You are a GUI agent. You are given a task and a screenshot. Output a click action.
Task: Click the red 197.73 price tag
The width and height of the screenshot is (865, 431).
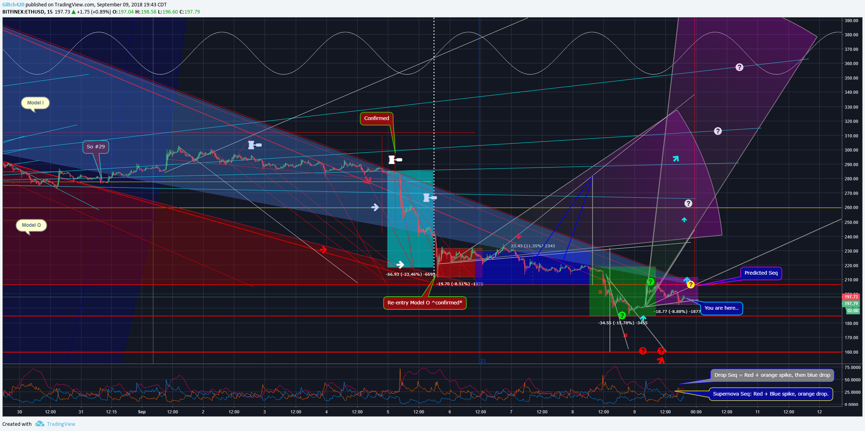coord(851,297)
